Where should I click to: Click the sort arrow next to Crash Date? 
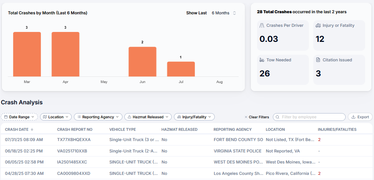click(32, 129)
